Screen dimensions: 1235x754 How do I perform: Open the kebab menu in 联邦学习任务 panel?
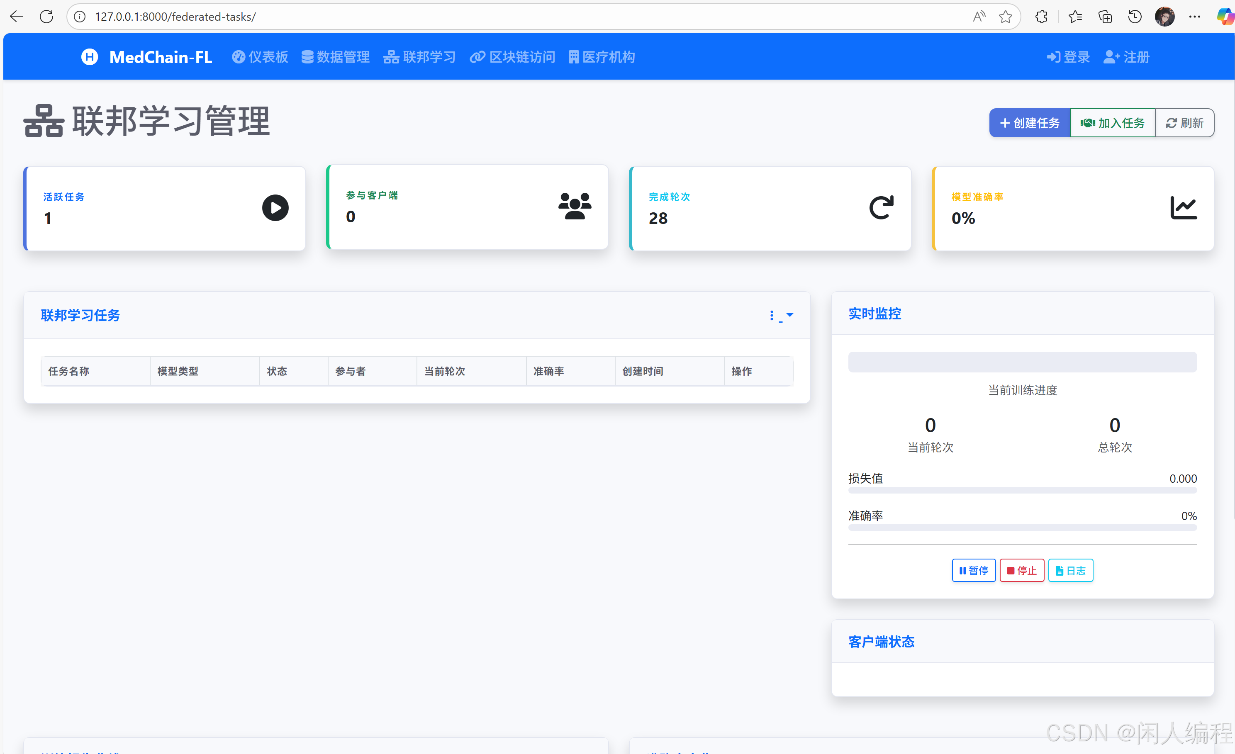(772, 315)
